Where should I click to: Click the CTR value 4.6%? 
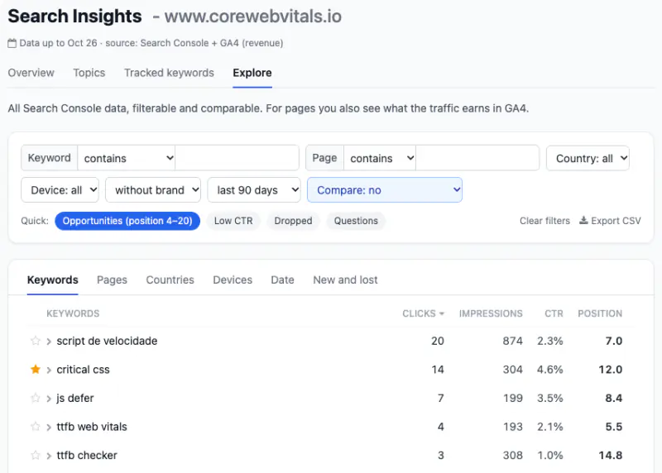click(x=550, y=369)
